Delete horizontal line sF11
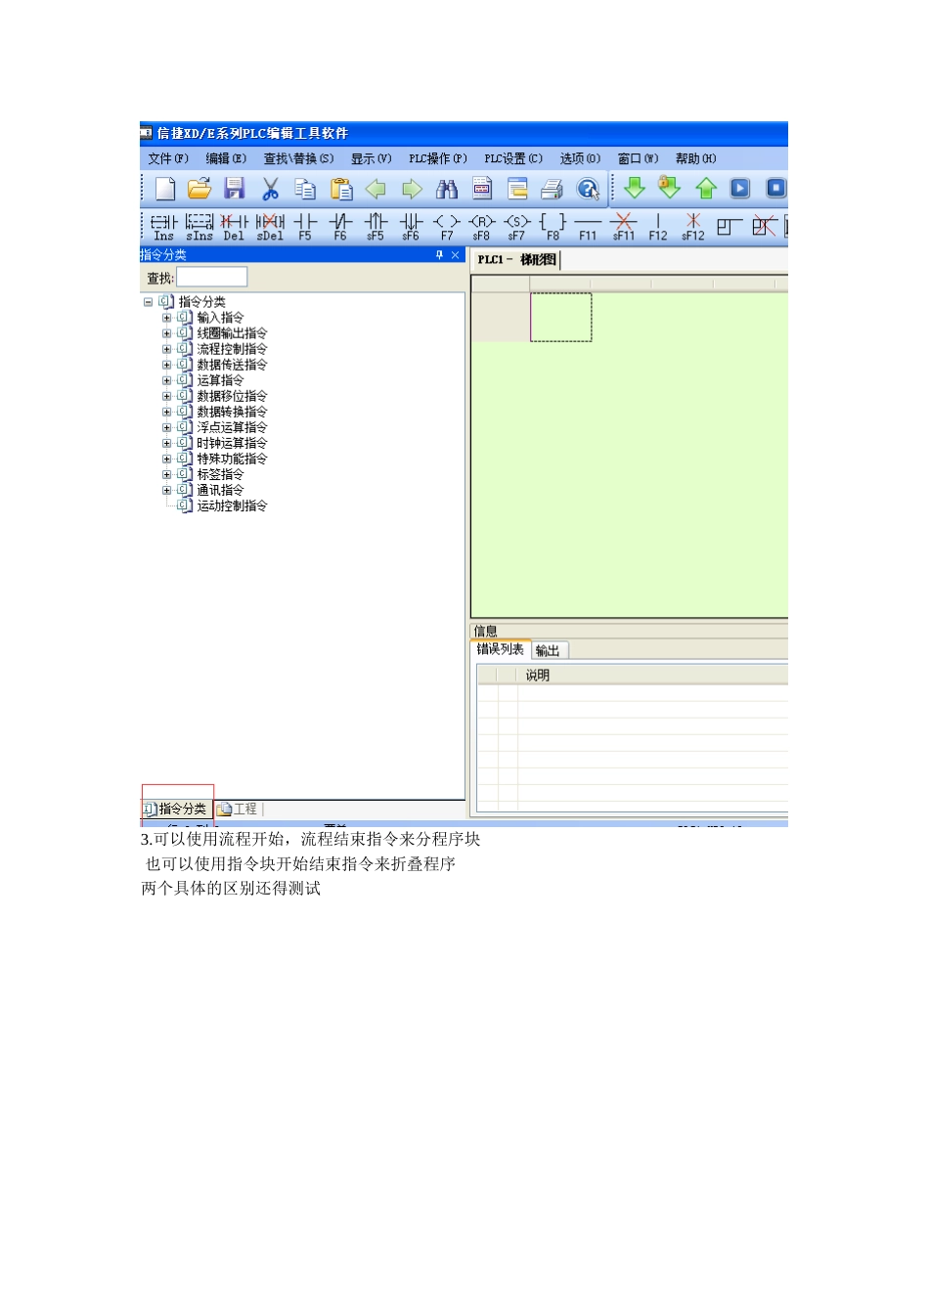 (x=624, y=228)
